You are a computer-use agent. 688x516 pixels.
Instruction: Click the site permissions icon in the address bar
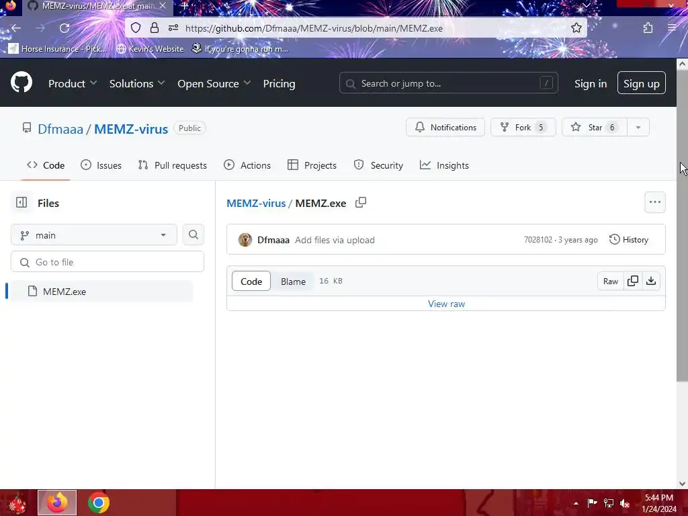click(173, 28)
